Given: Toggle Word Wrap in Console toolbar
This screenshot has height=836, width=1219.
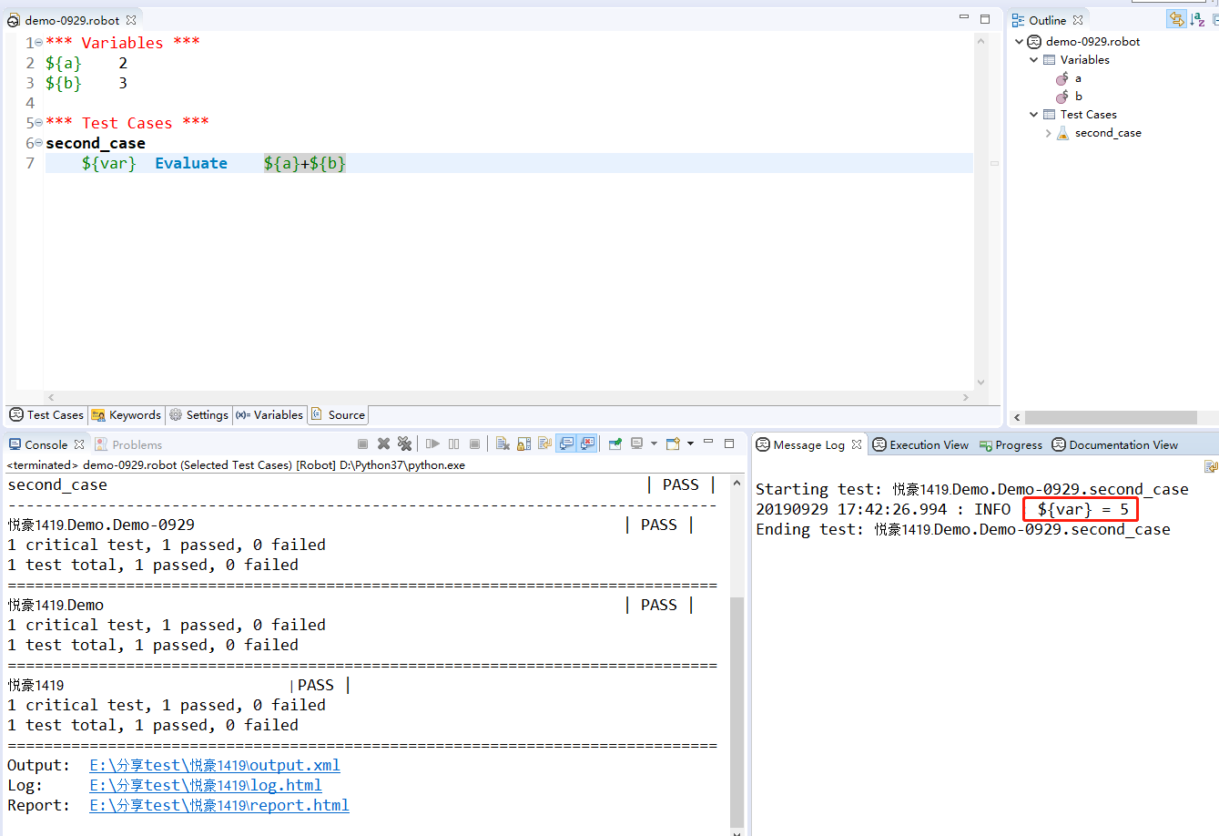Looking at the screenshot, I should pyautogui.click(x=544, y=443).
